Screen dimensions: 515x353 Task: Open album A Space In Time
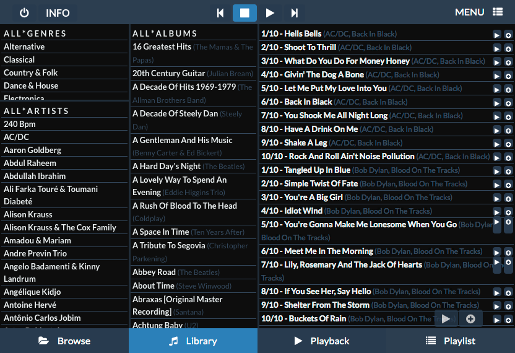pos(194,232)
